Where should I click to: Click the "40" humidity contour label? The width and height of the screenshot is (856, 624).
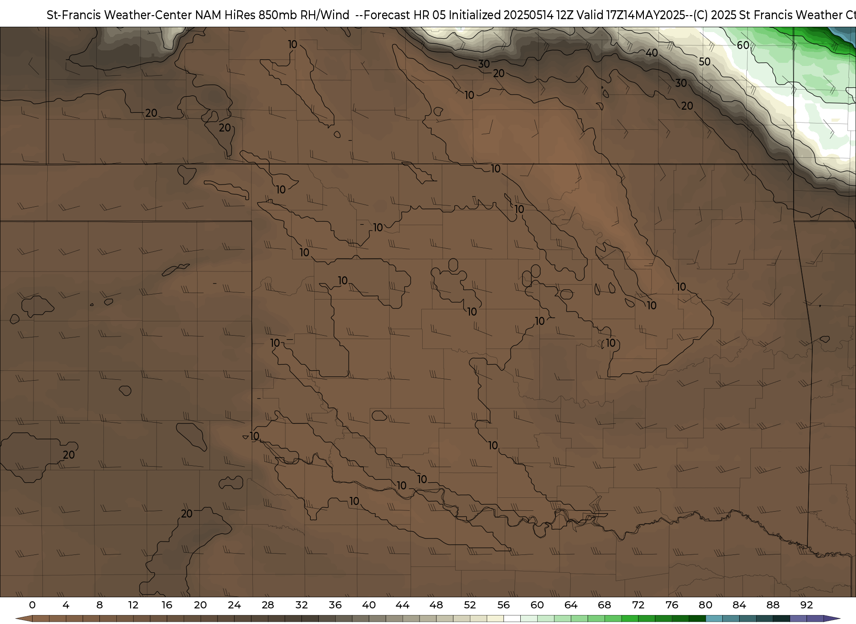(x=652, y=53)
